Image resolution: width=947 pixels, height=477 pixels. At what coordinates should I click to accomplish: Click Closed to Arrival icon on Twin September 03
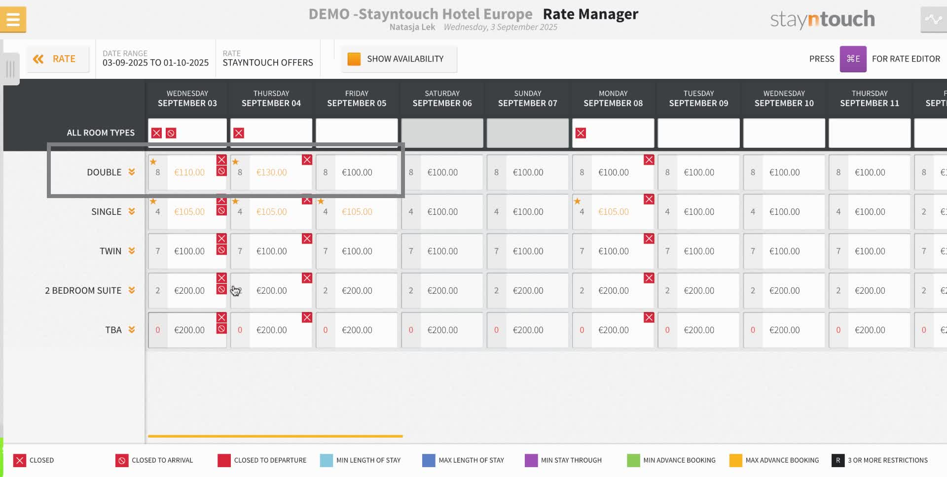(x=221, y=250)
